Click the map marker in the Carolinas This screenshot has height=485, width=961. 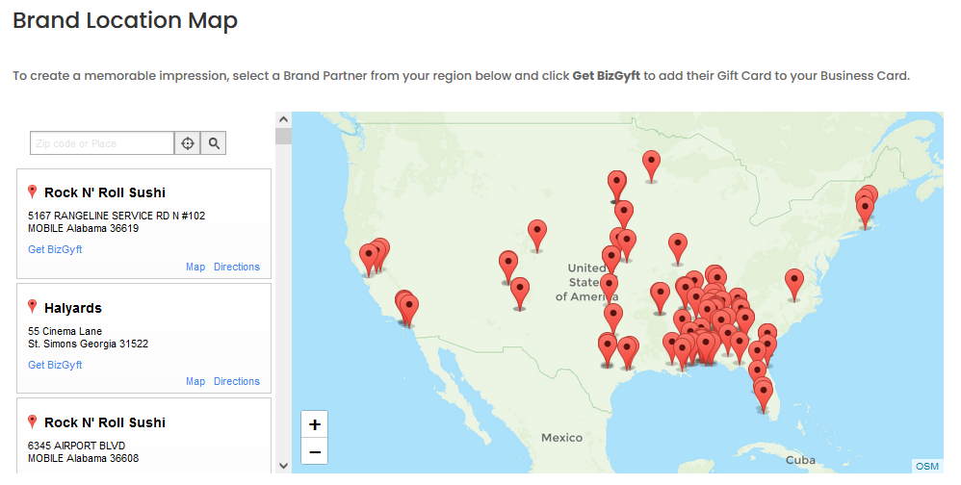[x=793, y=284]
